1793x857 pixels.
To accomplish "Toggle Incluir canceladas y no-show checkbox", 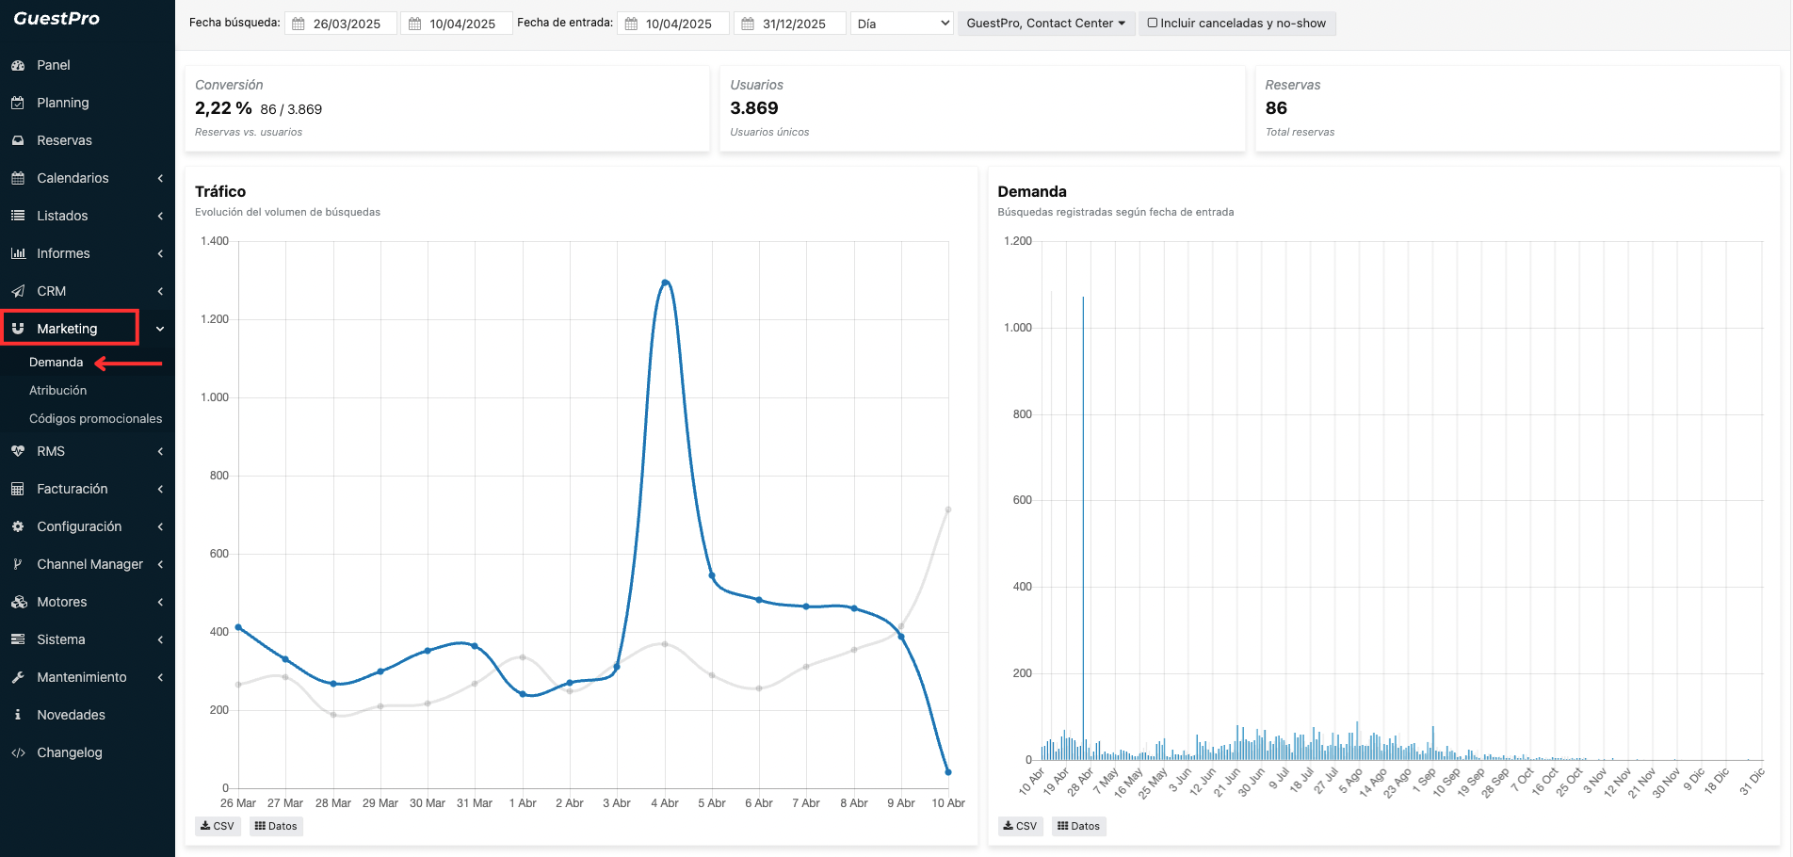I will click(1153, 23).
